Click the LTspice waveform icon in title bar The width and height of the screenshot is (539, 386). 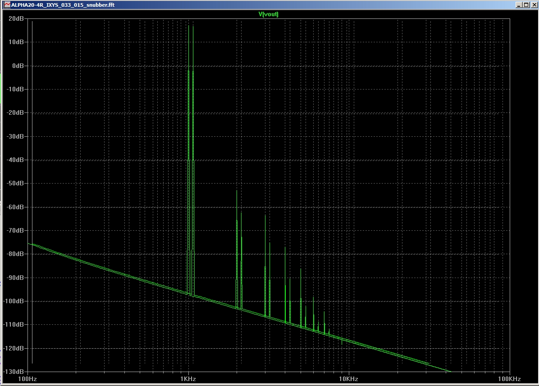coord(7,5)
